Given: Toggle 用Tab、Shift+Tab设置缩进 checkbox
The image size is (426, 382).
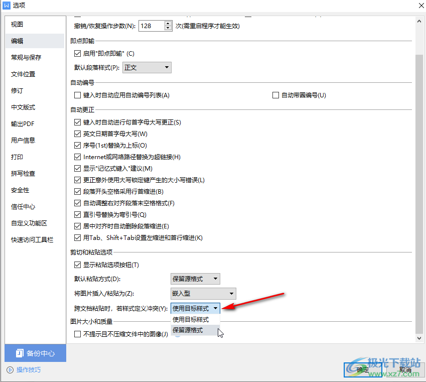Looking at the screenshot, I should click(77, 238).
